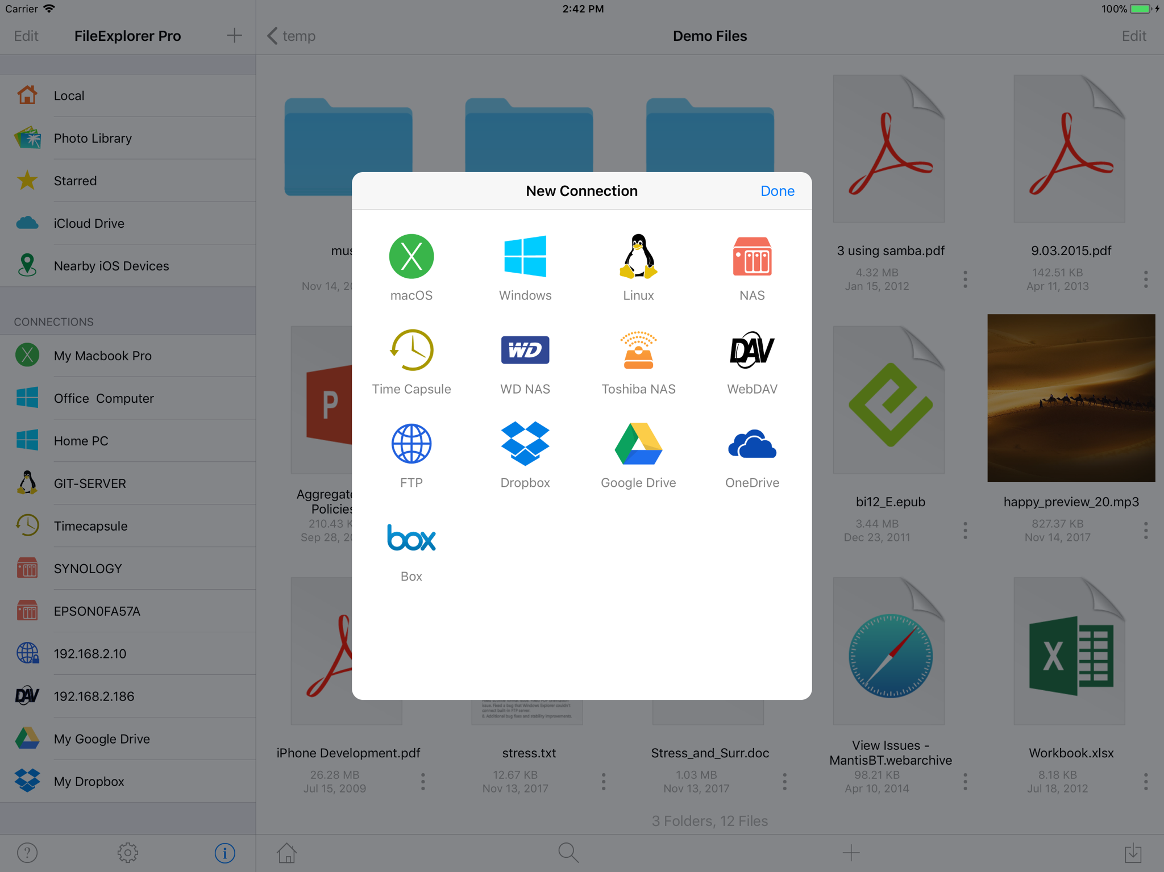Tap the plus icon in bottom toolbar
Screen dimensions: 1164x872
pyautogui.click(x=851, y=852)
